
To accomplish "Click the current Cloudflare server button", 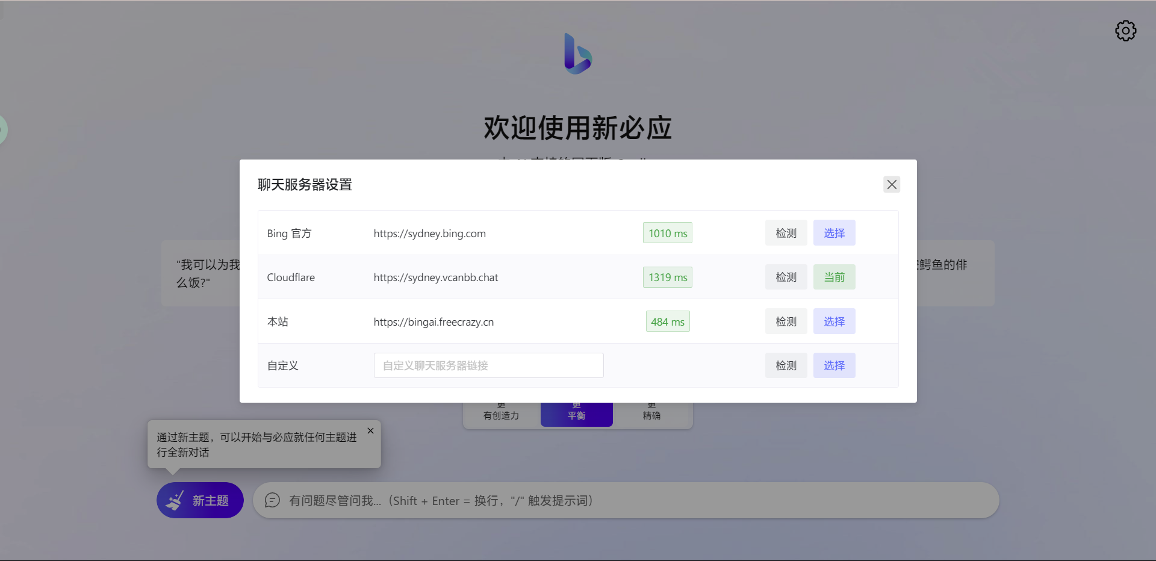I will [x=834, y=277].
